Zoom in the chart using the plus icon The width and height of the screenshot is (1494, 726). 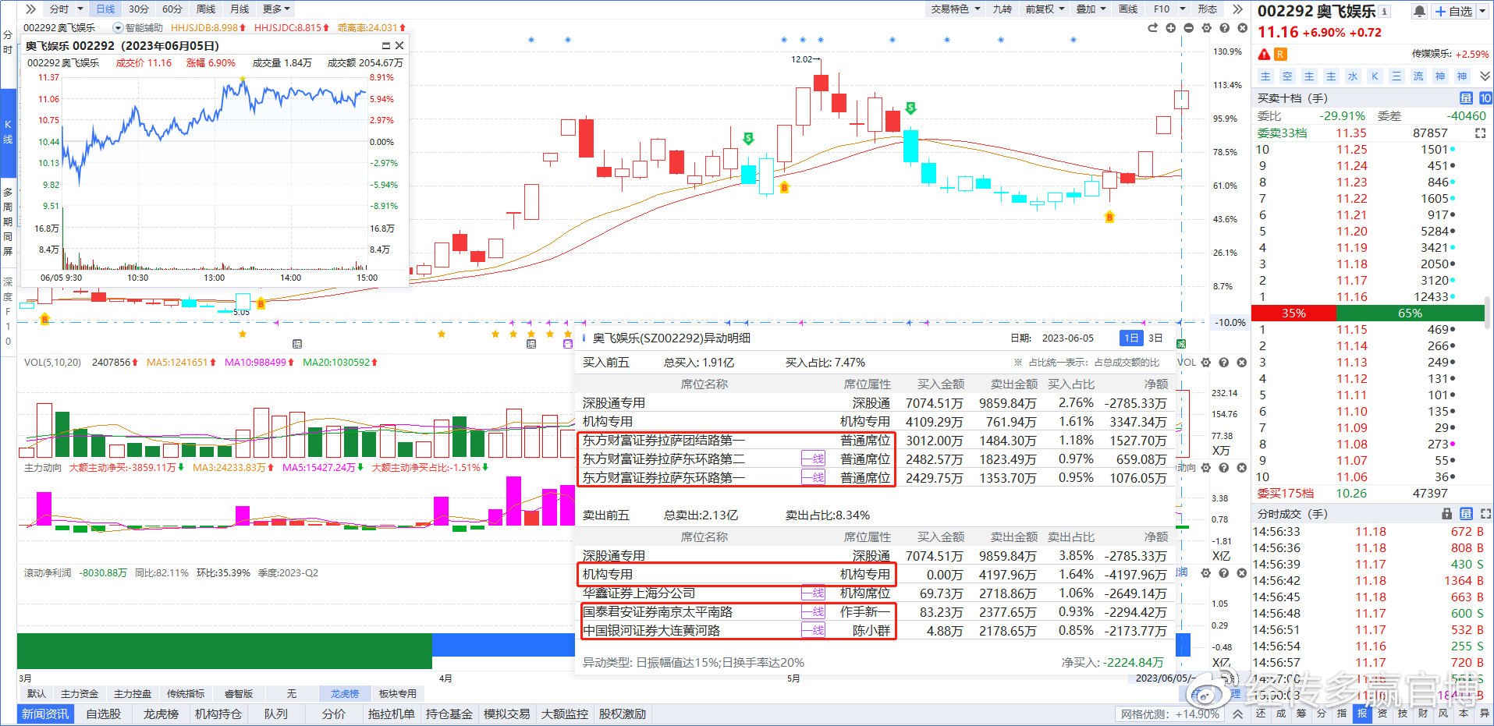1171,28
